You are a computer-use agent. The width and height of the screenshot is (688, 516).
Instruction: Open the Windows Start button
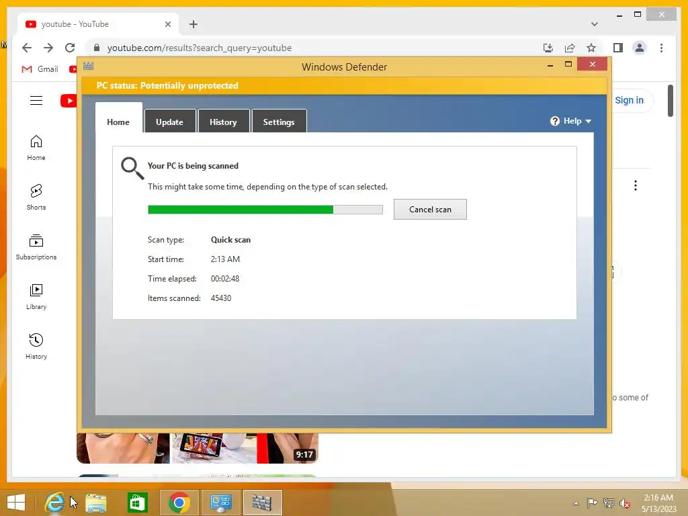(x=16, y=503)
